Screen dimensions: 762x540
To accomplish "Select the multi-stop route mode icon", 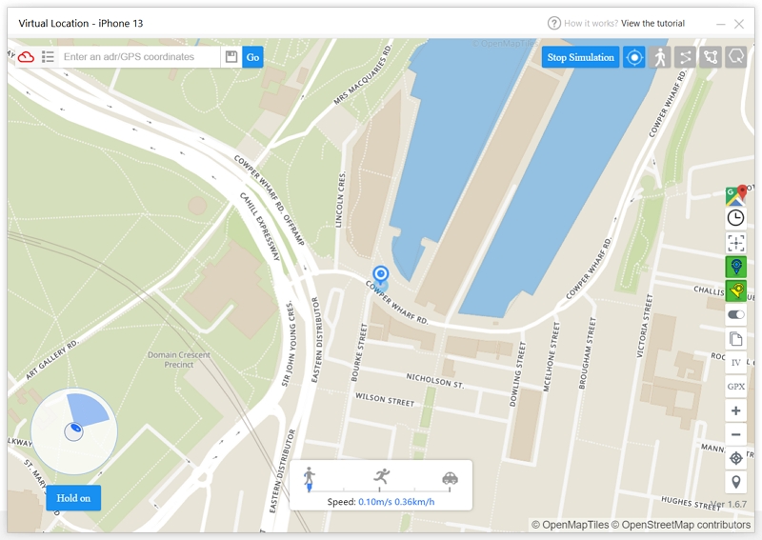I will (710, 57).
